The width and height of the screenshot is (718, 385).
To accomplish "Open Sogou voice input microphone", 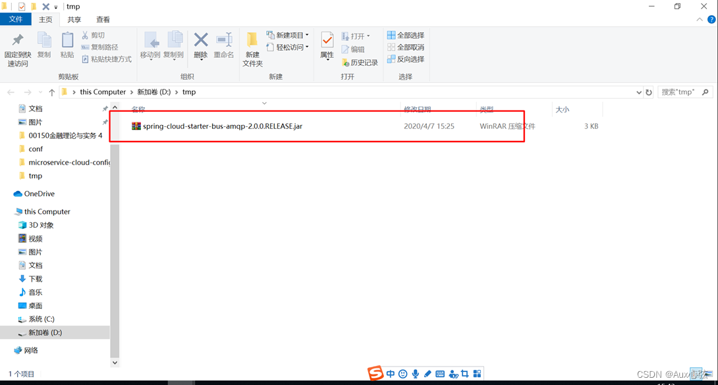I will coord(415,374).
